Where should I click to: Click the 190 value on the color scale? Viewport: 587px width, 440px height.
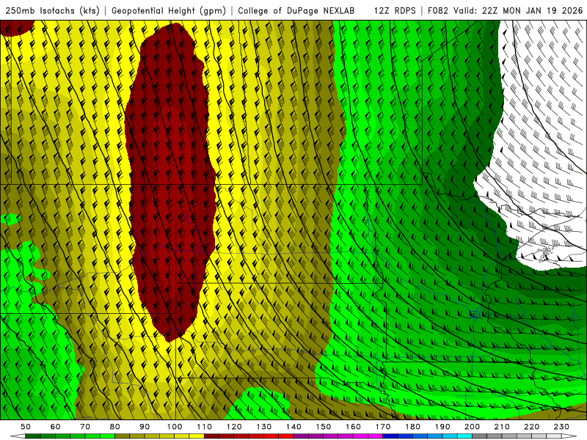pyautogui.click(x=442, y=427)
